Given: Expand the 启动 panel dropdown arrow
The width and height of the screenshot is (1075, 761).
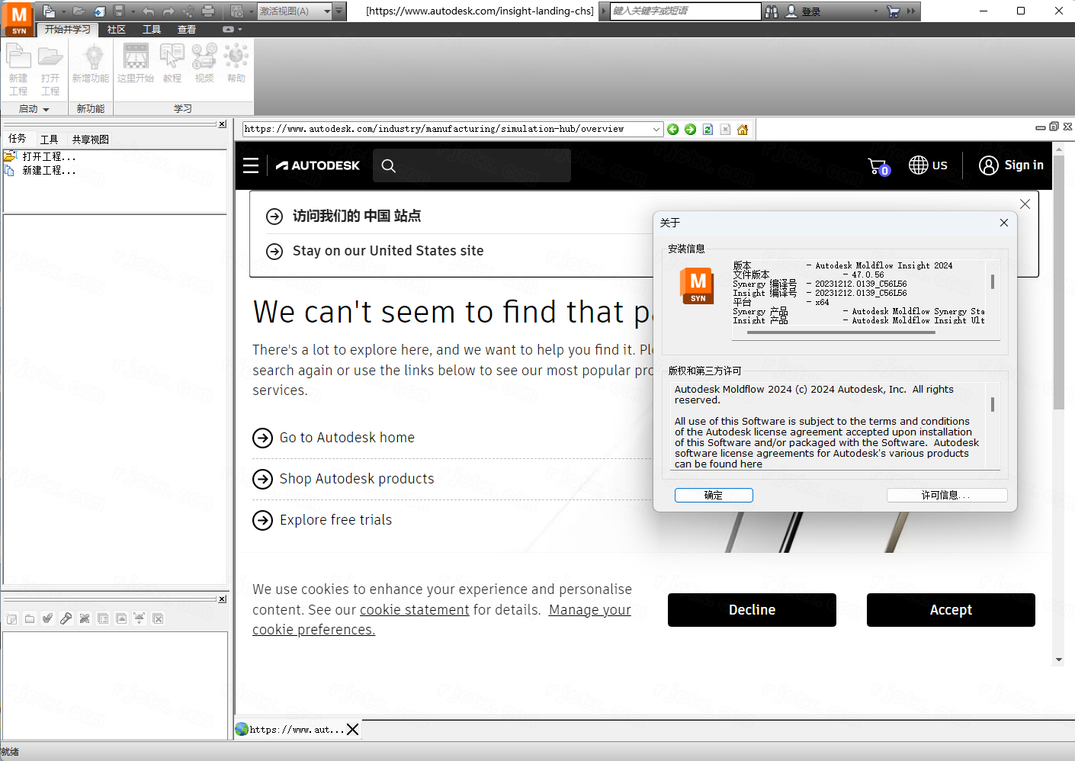Looking at the screenshot, I should tap(46, 110).
